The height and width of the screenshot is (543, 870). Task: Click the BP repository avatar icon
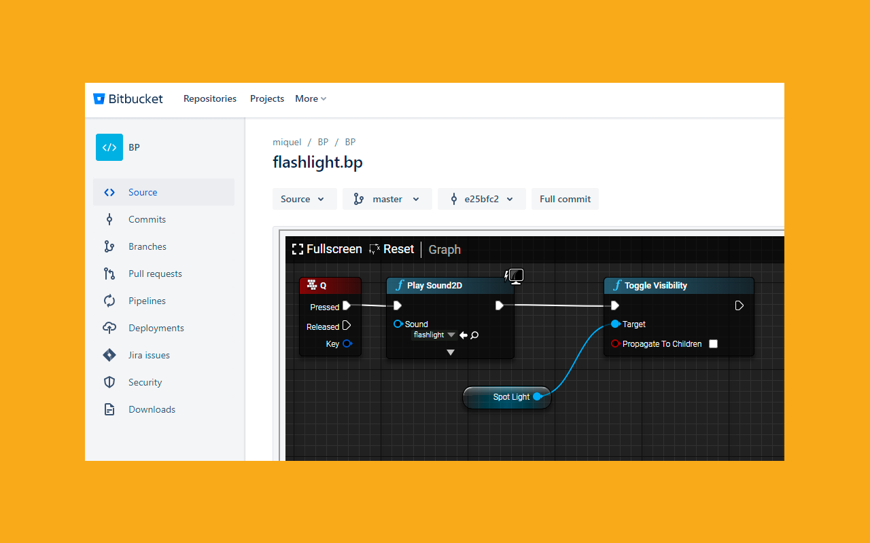click(x=109, y=147)
